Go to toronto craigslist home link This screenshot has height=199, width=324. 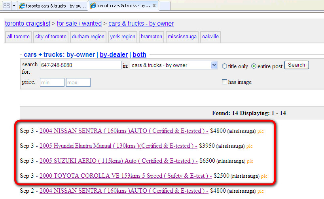coord(28,24)
